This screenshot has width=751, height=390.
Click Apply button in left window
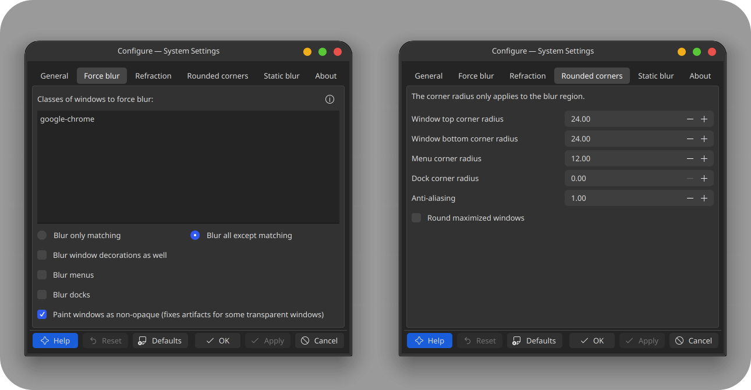(268, 341)
